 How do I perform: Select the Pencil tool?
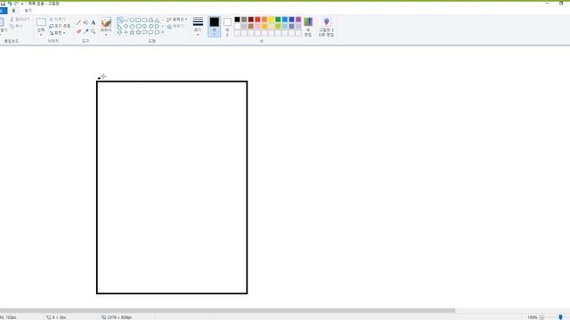pyautogui.click(x=78, y=22)
